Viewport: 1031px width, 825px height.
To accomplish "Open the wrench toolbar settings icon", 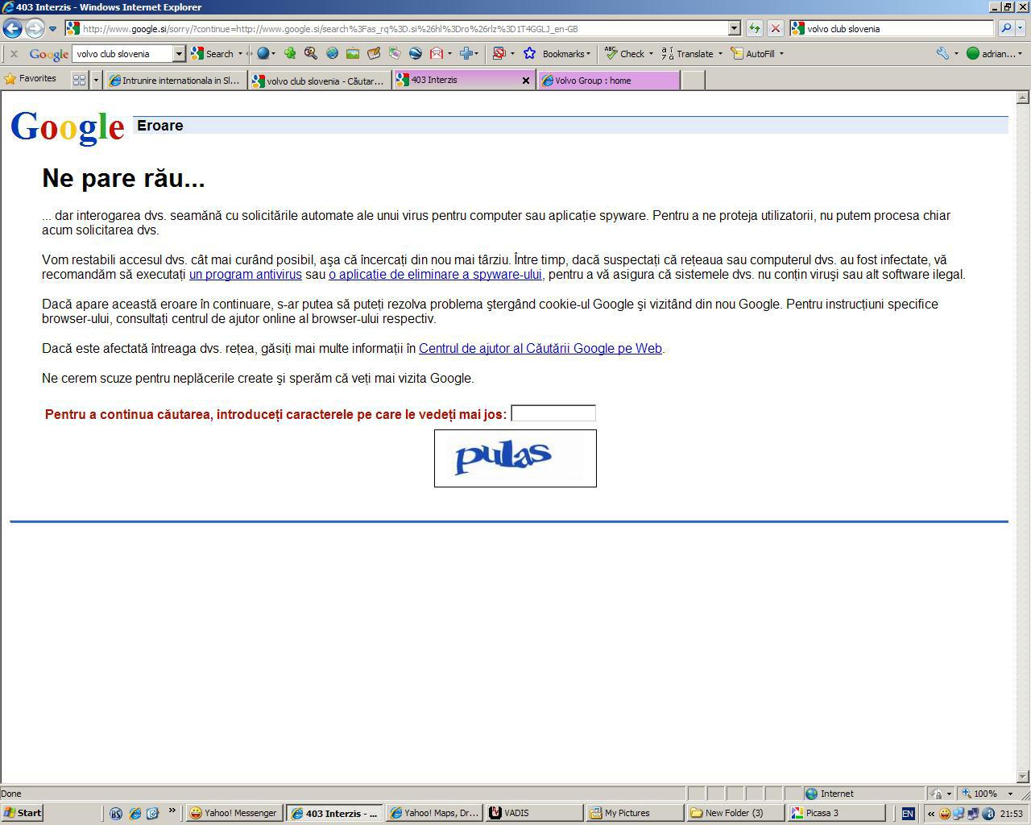I will click(x=942, y=54).
